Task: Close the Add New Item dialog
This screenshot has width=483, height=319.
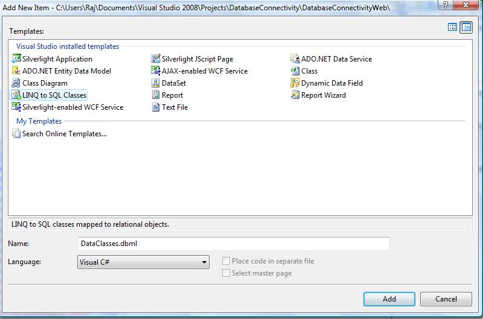Action: coord(466,5)
